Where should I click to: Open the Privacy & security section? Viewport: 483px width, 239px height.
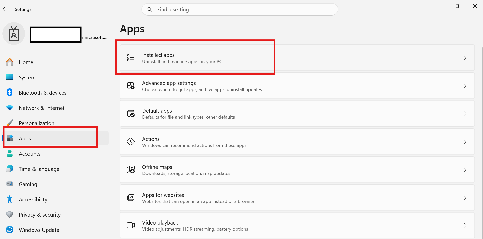coord(55,214)
